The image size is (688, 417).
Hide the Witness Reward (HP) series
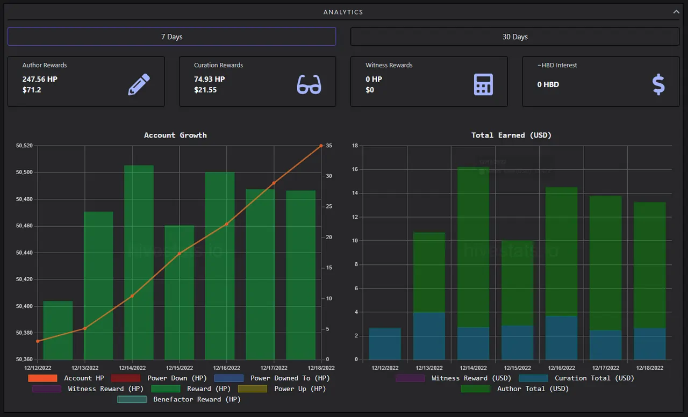click(x=88, y=389)
